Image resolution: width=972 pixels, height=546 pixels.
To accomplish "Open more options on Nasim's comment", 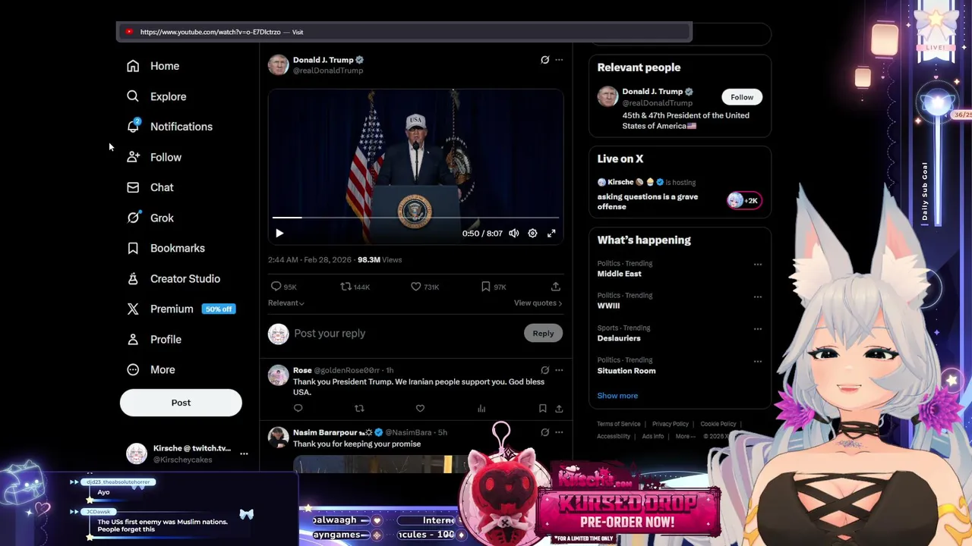I will pos(559,432).
